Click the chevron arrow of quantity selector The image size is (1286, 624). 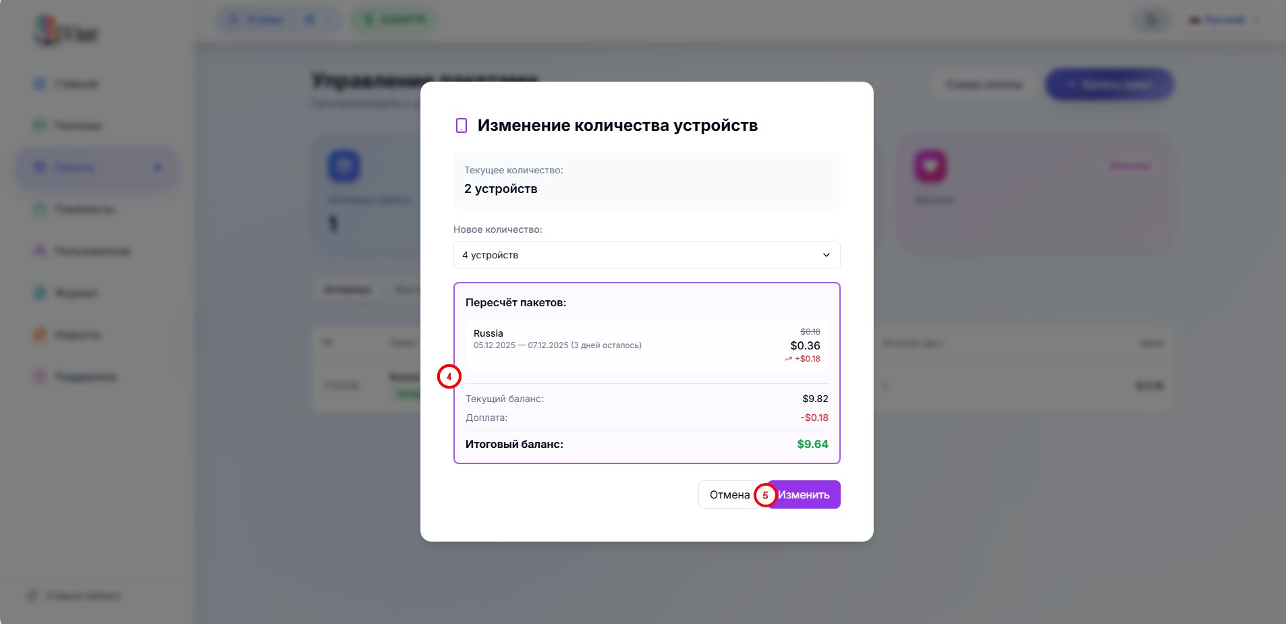click(x=827, y=255)
